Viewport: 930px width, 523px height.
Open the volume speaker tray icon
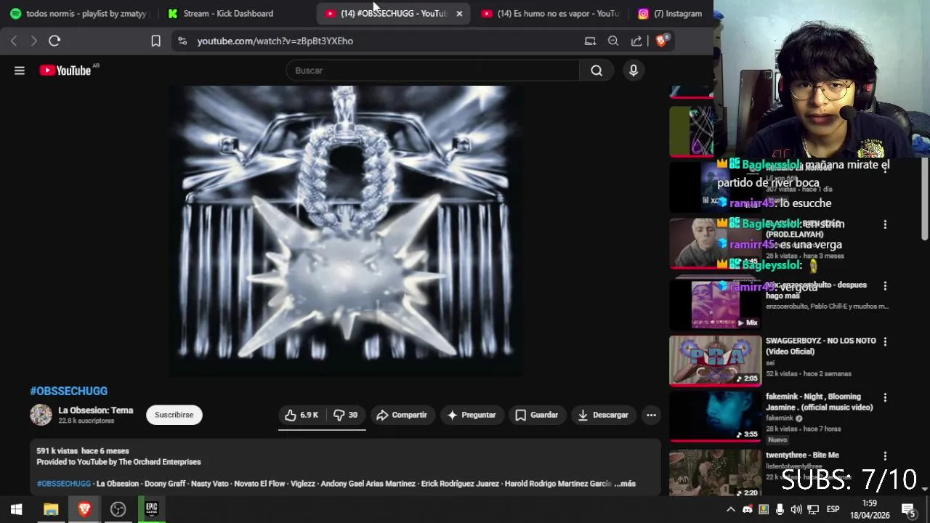pos(796,509)
